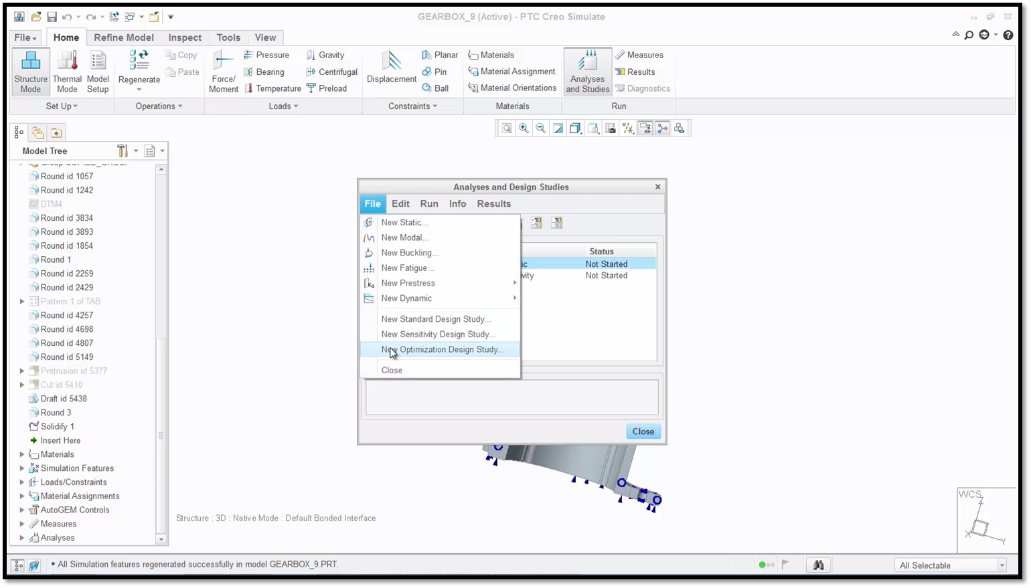Open Model Setup
Viewport: 1031px width, 588px height.
(x=98, y=72)
